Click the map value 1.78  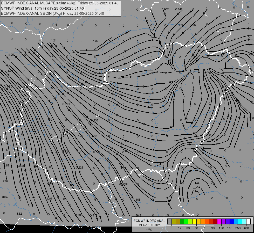tap(94, 200)
